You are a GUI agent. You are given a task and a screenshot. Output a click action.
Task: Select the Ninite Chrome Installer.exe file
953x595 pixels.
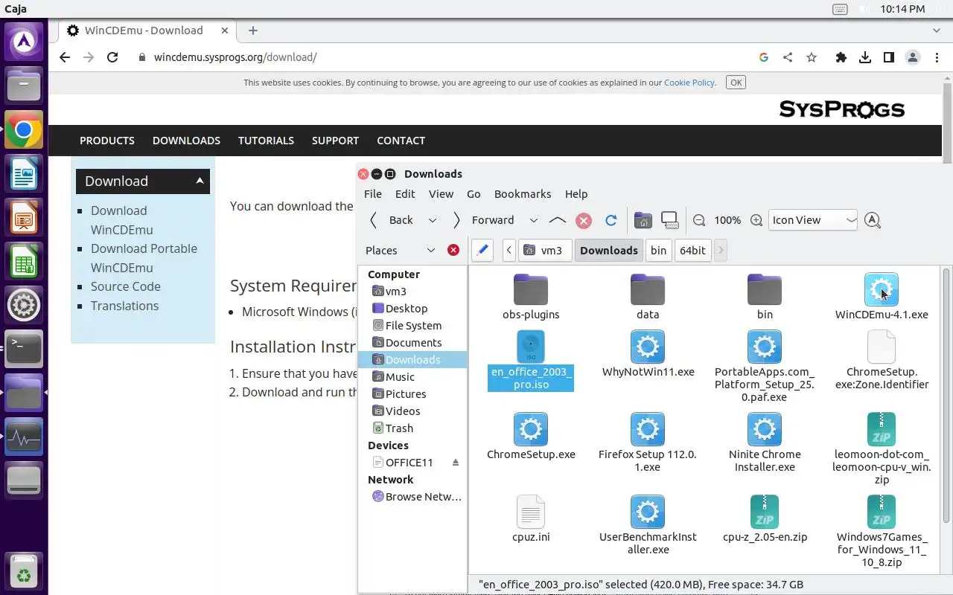(765, 443)
